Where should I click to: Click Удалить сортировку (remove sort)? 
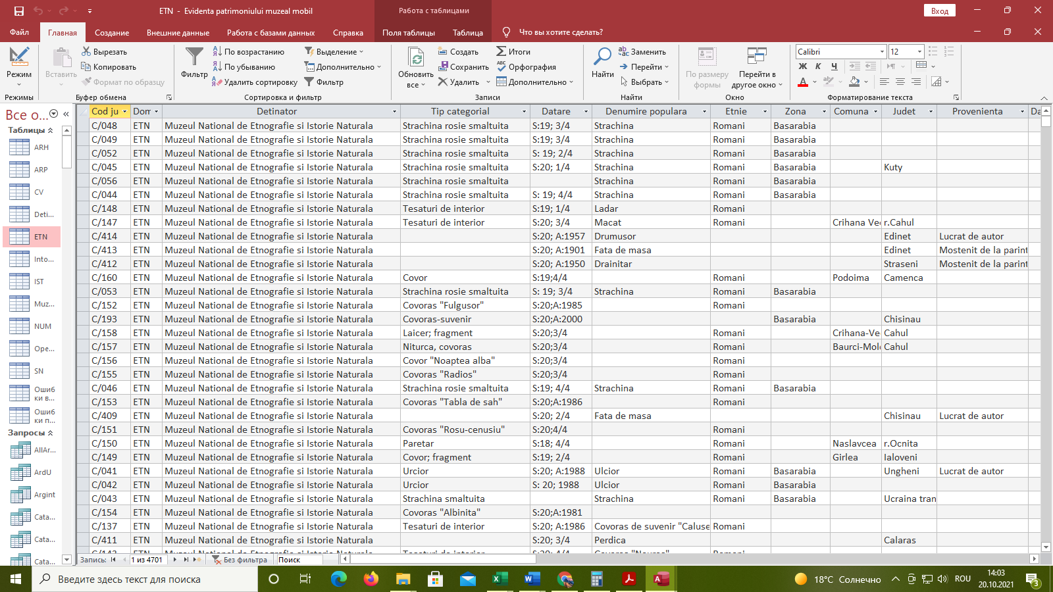pyautogui.click(x=255, y=82)
